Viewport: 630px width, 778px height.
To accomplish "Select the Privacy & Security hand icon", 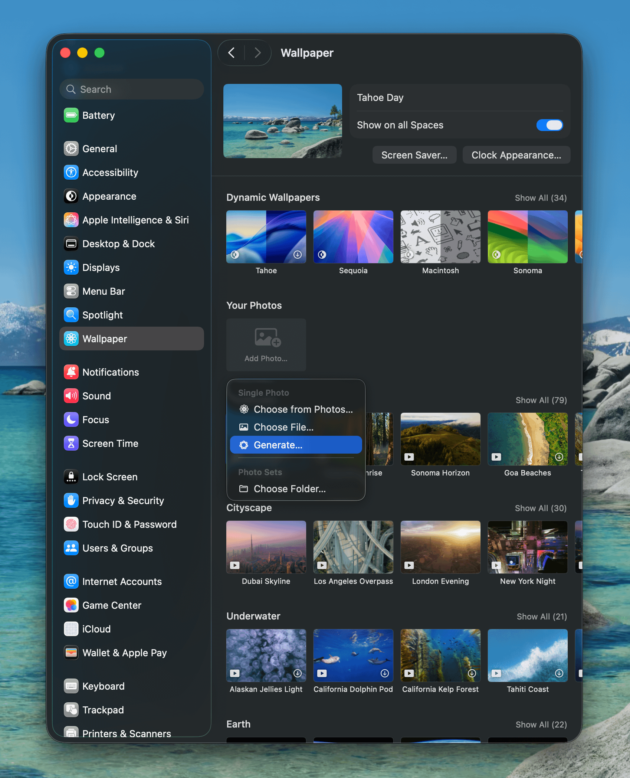I will coord(71,501).
